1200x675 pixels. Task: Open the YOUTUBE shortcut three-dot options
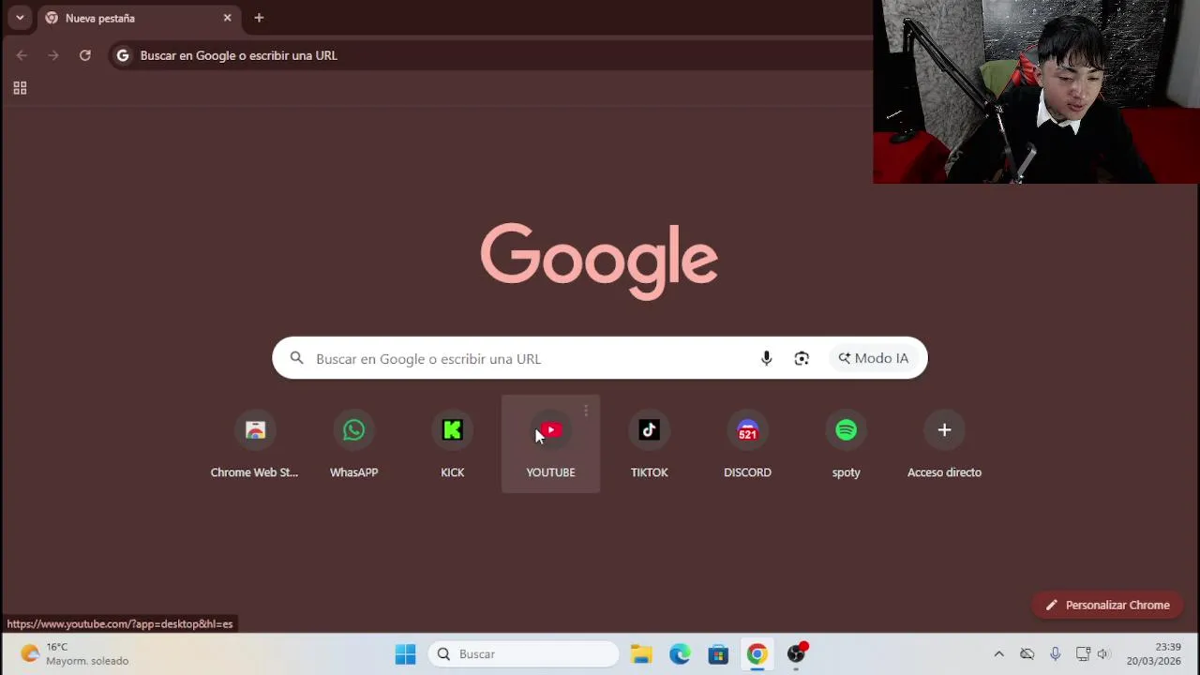coord(586,411)
